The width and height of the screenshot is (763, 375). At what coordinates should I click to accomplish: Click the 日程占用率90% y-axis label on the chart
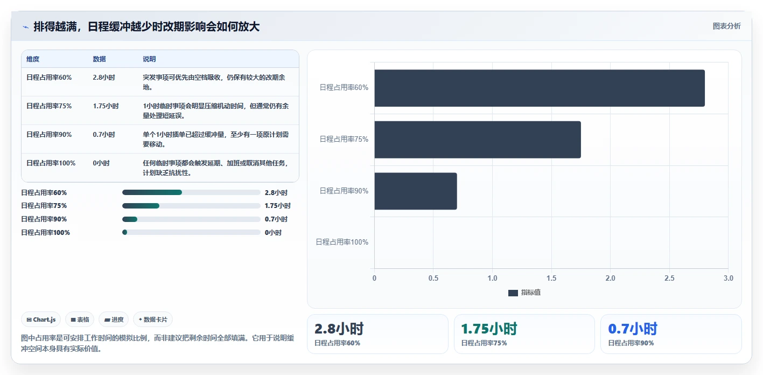[x=344, y=191]
